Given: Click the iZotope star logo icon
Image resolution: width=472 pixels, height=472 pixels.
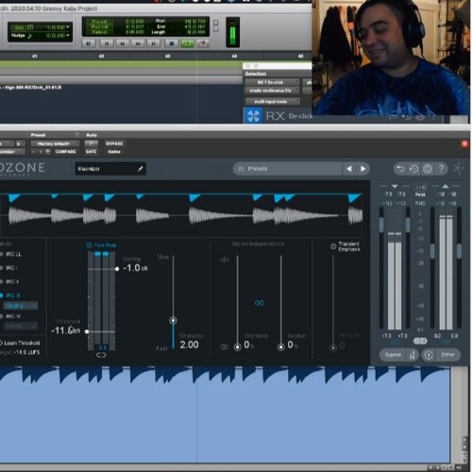Looking at the screenshot, I should click(458, 169).
